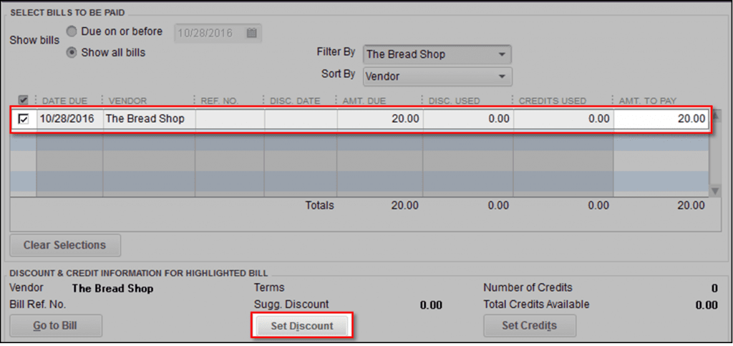Image resolution: width=733 pixels, height=346 pixels.
Task: Click the 0.00 Disc. Used cell in the bill row
Action: pos(468,119)
